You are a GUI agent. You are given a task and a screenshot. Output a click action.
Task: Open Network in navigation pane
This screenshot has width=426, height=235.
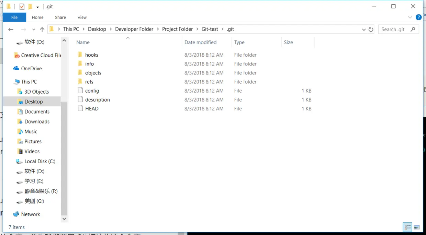coord(27,214)
